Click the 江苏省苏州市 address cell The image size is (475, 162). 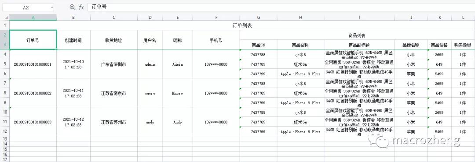tap(113, 122)
